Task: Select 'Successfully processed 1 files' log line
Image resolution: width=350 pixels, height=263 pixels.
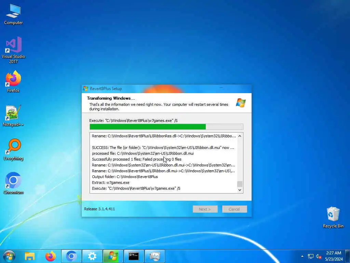Action: pos(136,159)
